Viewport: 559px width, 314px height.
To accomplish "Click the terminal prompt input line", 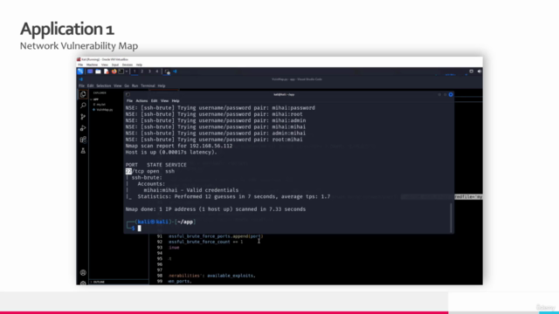I will (140, 229).
